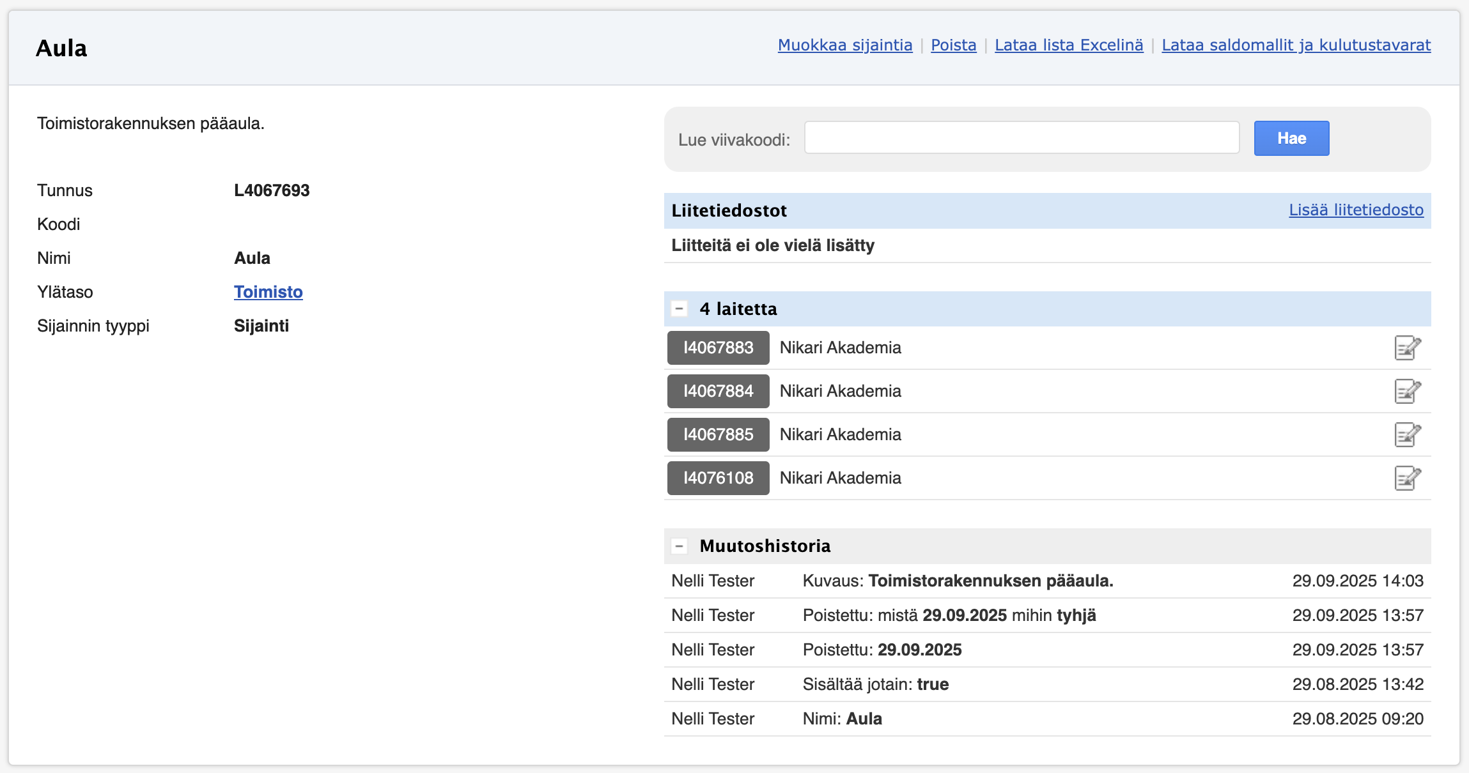Open device badge I4067884
Screen dimensions: 1469x773
click(718, 392)
